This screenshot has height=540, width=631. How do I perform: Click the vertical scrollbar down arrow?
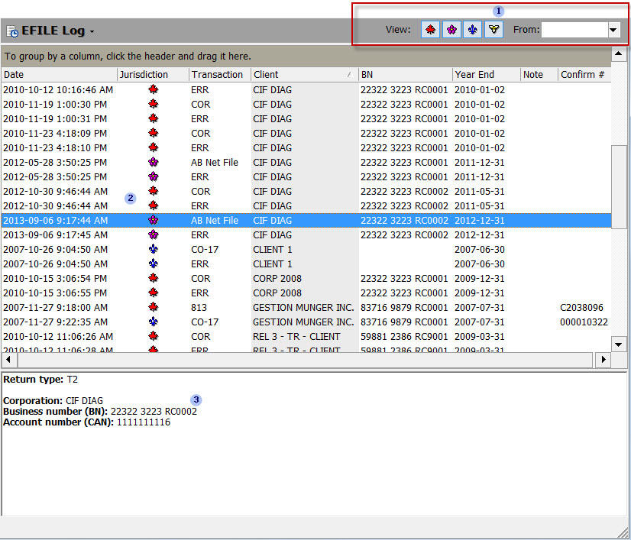[619, 344]
